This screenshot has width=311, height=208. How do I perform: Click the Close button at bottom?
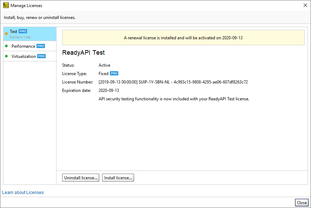[302, 203]
